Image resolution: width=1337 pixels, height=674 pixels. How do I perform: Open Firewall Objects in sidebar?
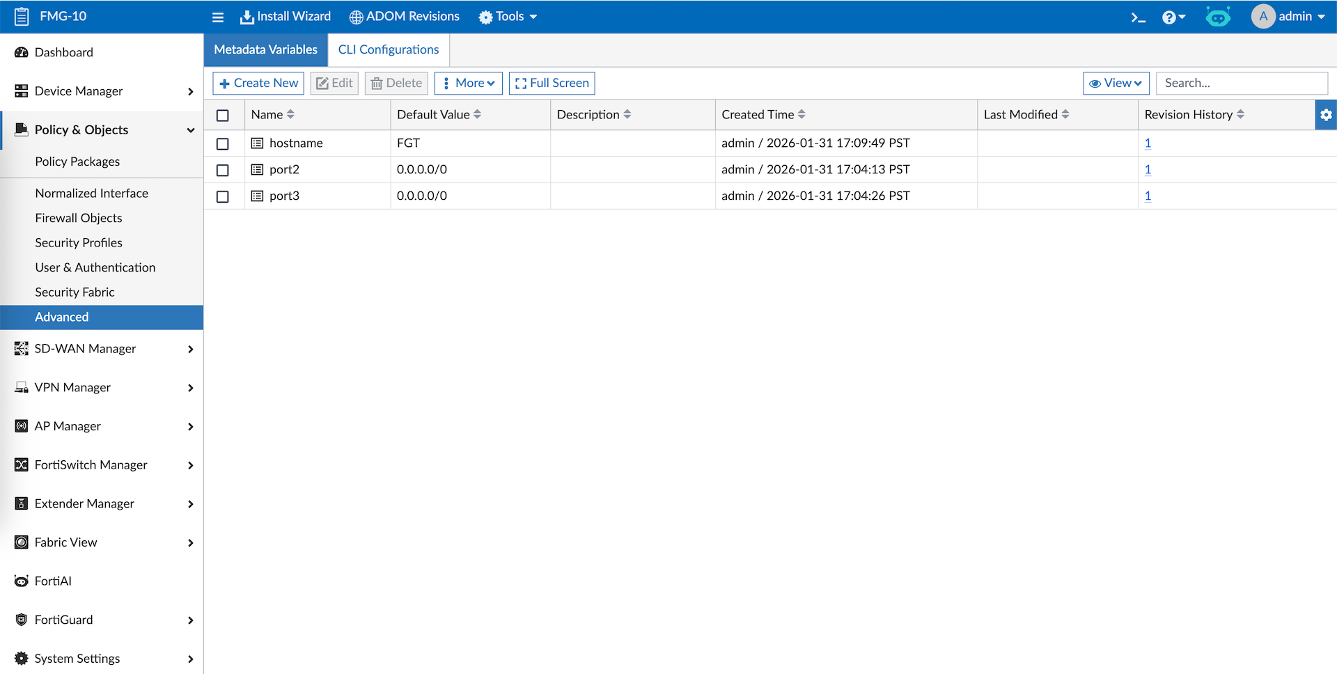point(79,218)
